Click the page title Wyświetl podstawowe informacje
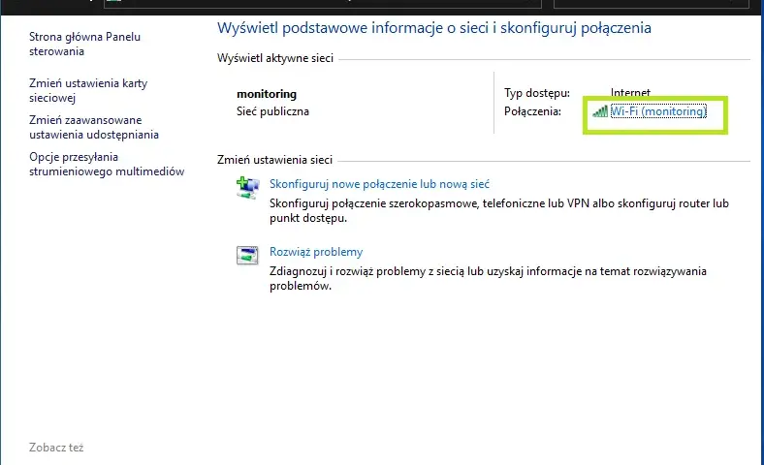The width and height of the screenshot is (764, 465). tap(434, 28)
